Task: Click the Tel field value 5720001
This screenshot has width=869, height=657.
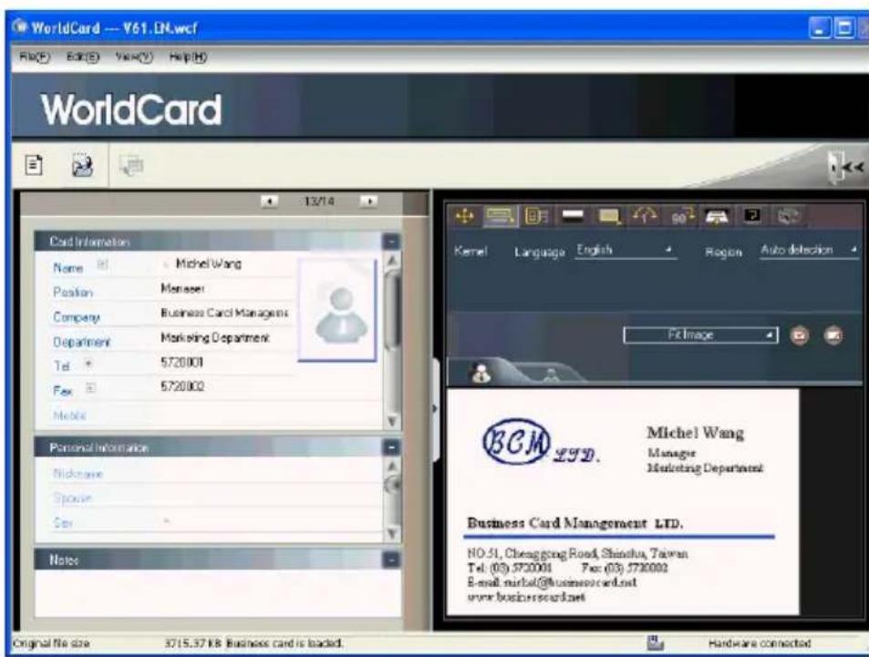Action: [226, 363]
